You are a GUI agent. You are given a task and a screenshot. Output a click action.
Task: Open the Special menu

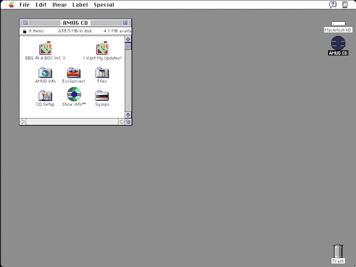click(104, 5)
